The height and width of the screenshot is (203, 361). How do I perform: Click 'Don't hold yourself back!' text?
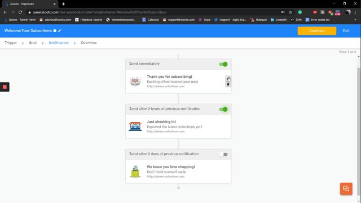tap(166, 172)
